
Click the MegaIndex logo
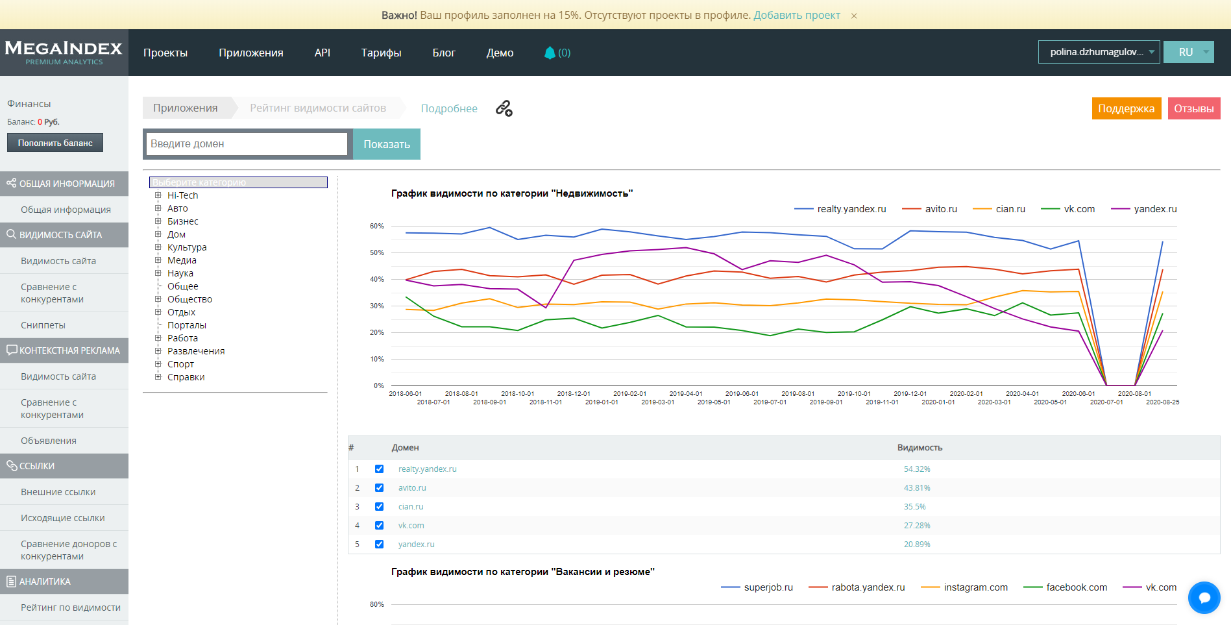point(64,53)
